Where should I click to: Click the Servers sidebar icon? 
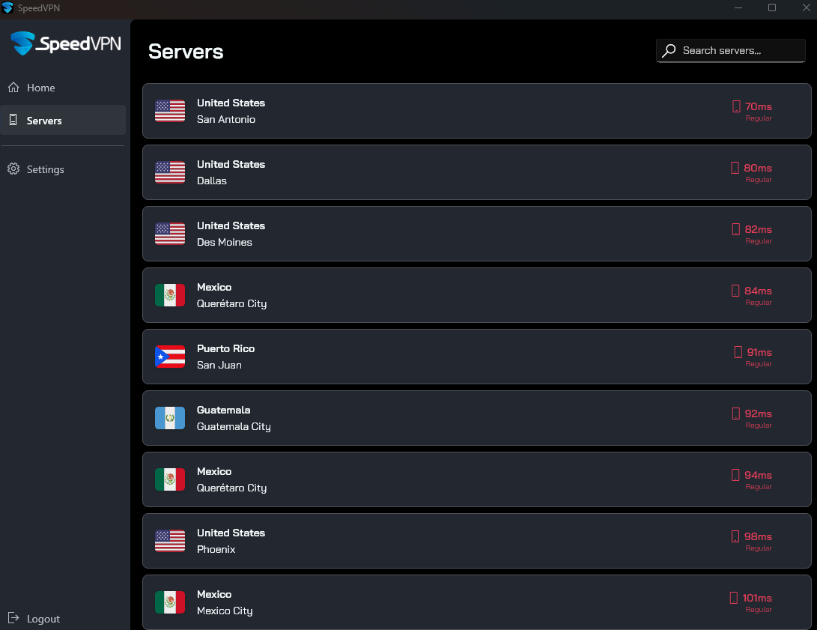pyautogui.click(x=13, y=120)
